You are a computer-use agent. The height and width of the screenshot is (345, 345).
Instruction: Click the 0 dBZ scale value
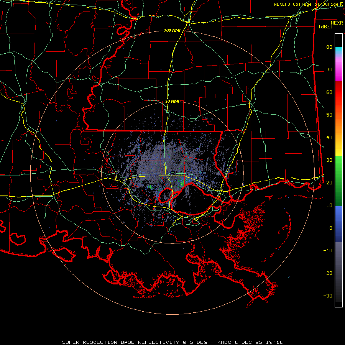tap(331, 228)
